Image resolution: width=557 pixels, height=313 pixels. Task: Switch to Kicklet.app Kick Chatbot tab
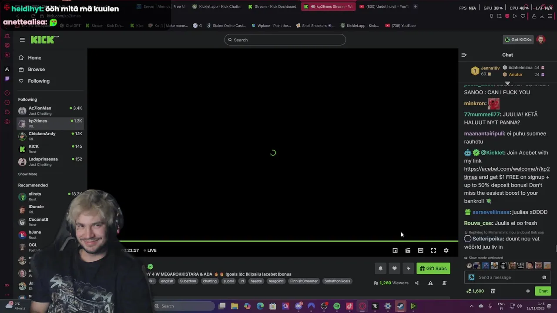[x=217, y=7]
